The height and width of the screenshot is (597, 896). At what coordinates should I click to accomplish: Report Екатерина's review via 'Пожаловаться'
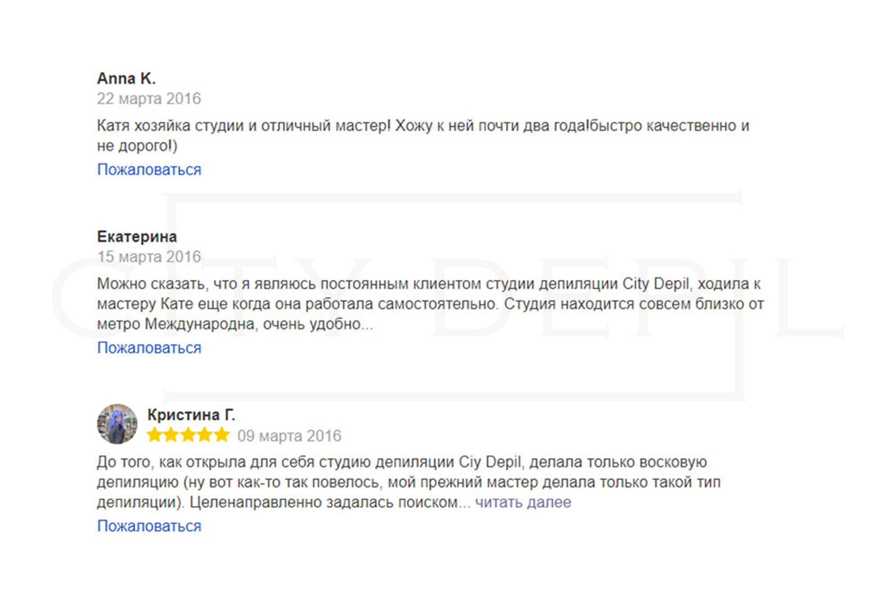pos(149,348)
